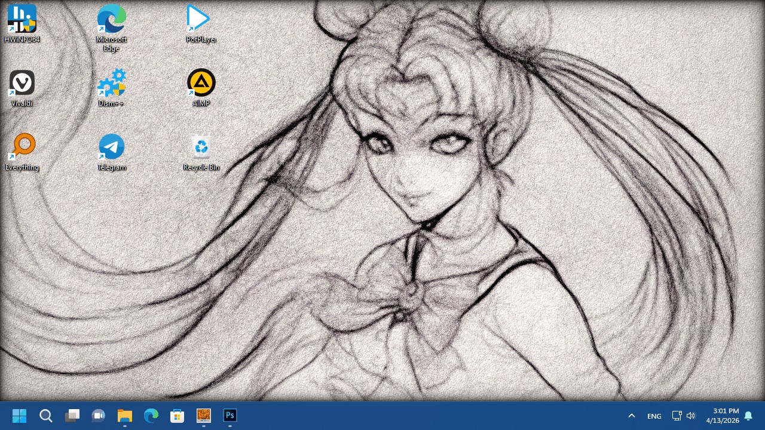Open taskbar Search
This screenshot has height=430, width=765.
[x=46, y=416]
